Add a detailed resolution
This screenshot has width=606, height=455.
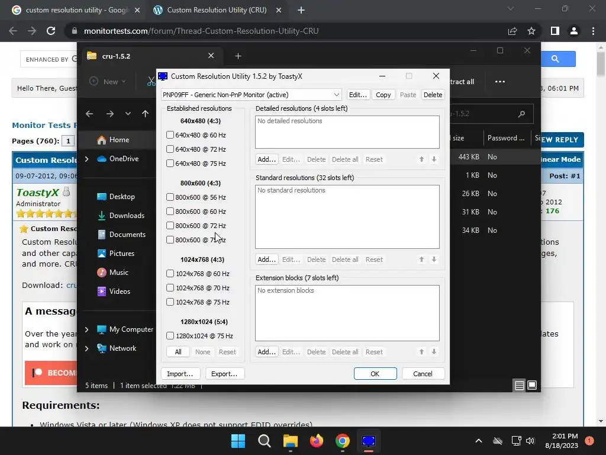tap(267, 159)
